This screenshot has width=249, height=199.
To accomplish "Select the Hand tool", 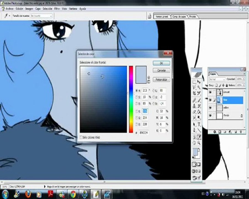I will click(194, 143).
